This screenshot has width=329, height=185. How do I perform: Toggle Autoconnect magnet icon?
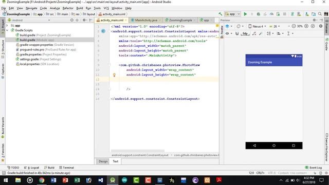(x=236, y=33)
